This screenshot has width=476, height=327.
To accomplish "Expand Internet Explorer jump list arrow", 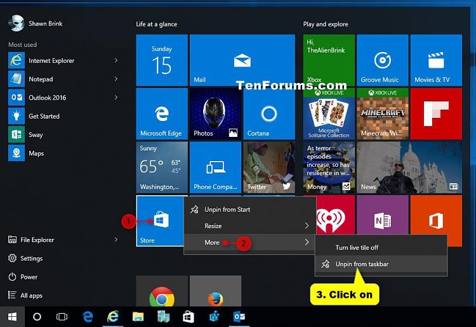I will click(116, 61).
